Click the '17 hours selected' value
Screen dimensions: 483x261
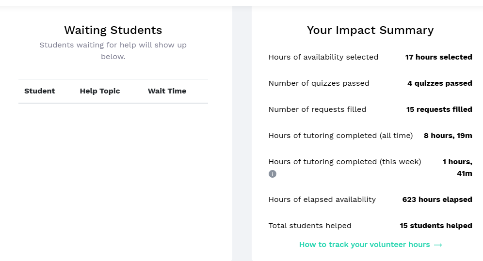[438, 57]
